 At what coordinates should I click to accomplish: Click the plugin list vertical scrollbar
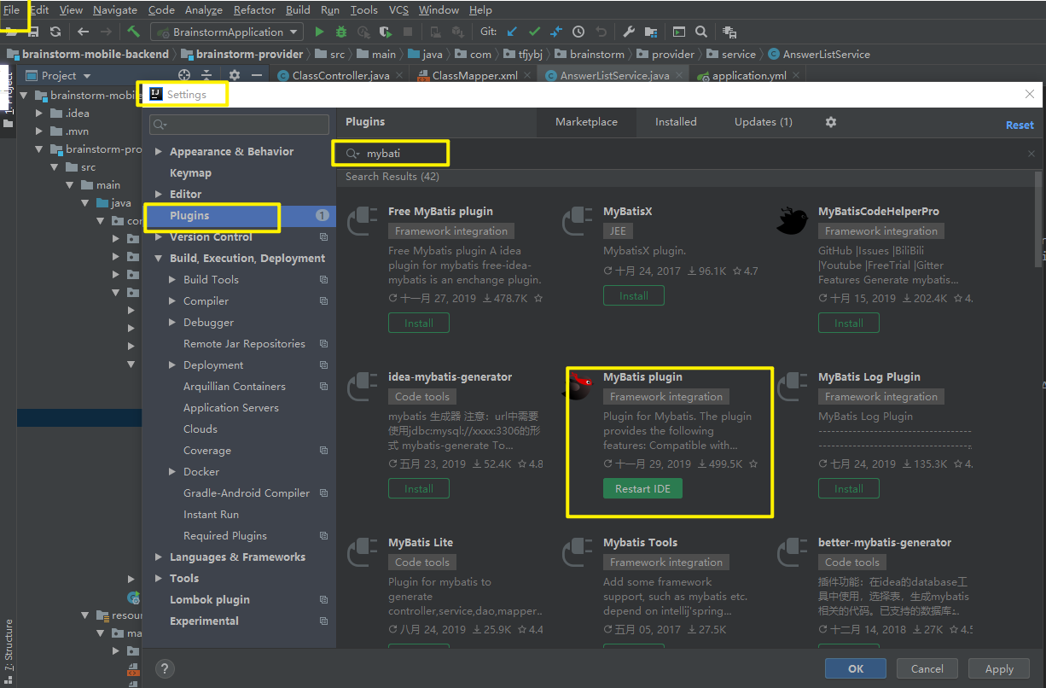(1039, 218)
